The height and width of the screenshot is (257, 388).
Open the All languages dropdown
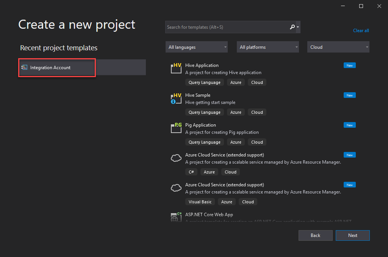[x=197, y=47]
